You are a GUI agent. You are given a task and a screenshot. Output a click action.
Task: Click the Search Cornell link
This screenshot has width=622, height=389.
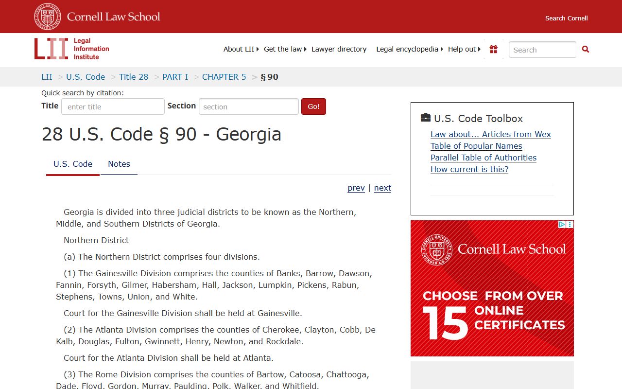click(x=567, y=18)
